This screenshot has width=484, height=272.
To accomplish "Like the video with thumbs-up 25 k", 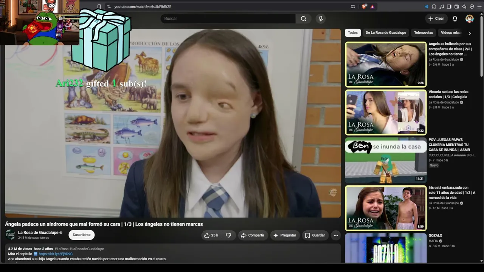I will tap(211, 235).
